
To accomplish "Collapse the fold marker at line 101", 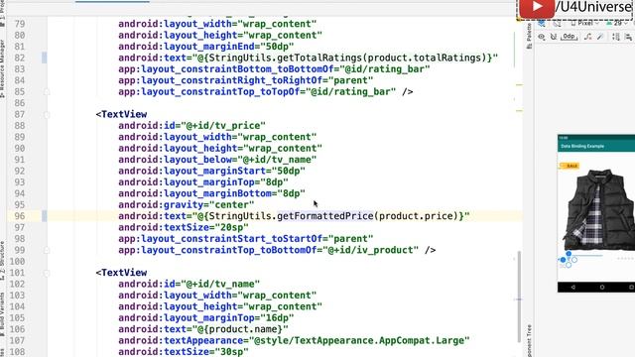I will pos(47,273).
